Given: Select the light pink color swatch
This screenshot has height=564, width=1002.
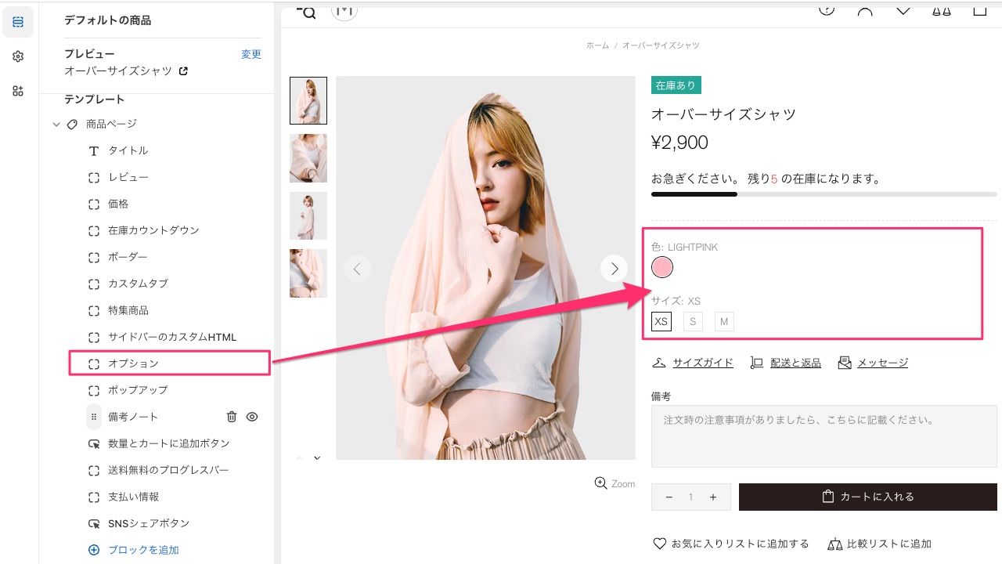Looking at the screenshot, I should (662, 268).
